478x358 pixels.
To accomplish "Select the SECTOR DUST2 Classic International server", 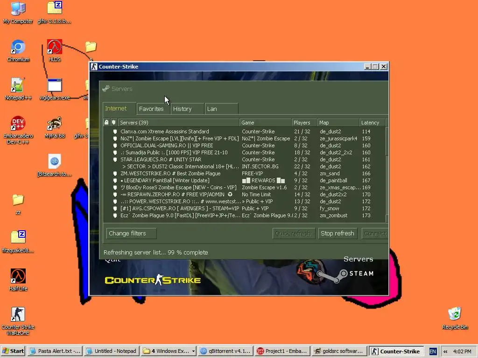I will coord(245,166).
